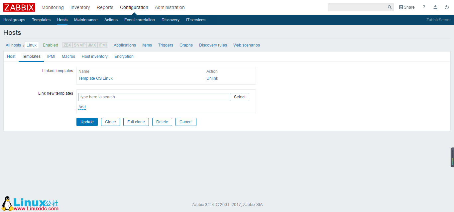The image size is (454, 212).
Task: Click the Update button
Action: [x=87, y=122]
